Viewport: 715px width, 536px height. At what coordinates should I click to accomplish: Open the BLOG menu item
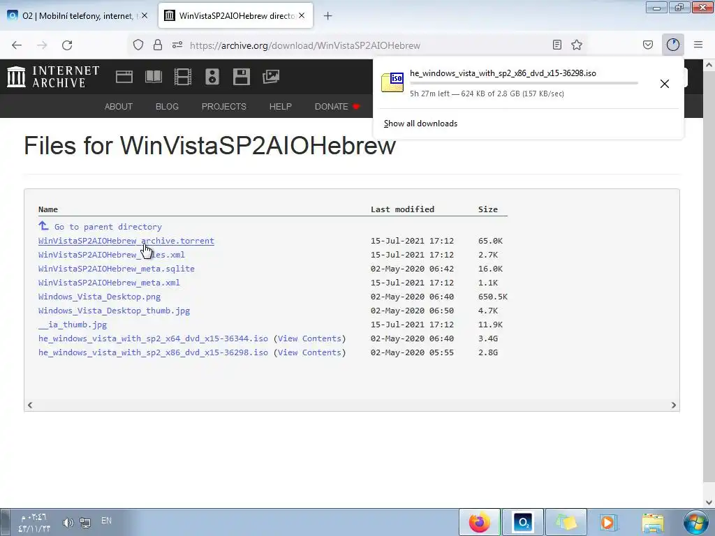167,106
